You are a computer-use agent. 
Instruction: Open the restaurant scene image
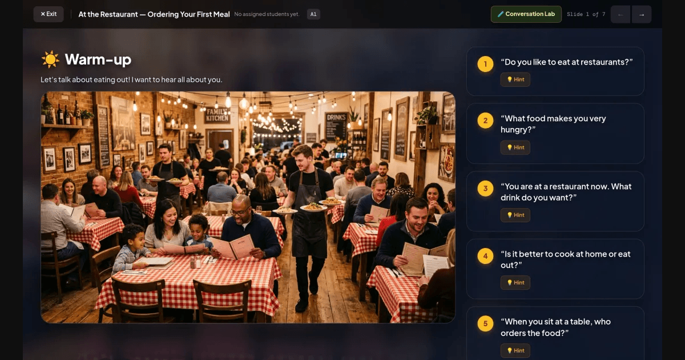248,207
